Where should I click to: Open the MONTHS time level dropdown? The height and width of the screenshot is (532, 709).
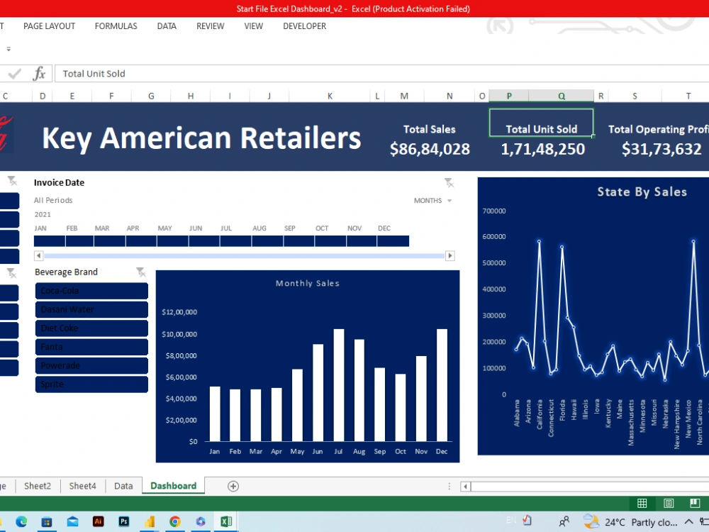(x=433, y=200)
